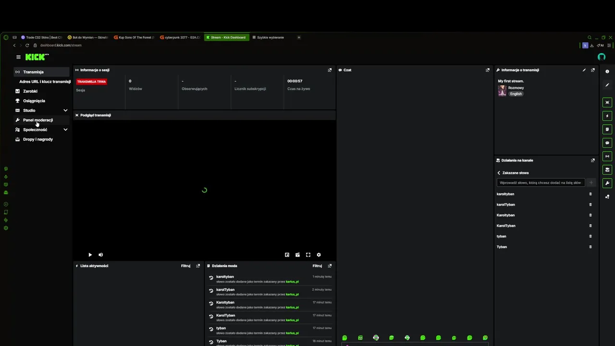The height and width of the screenshot is (346, 615).
Task: Click the address bar URL
Action: pyautogui.click(x=61, y=45)
